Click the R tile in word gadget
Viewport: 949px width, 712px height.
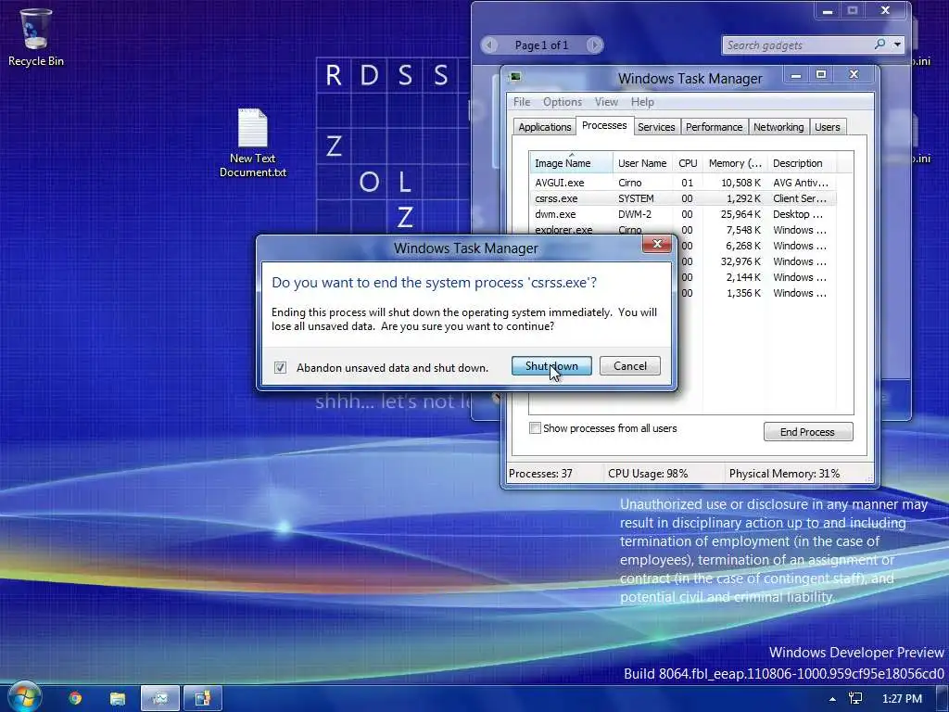click(x=334, y=76)
